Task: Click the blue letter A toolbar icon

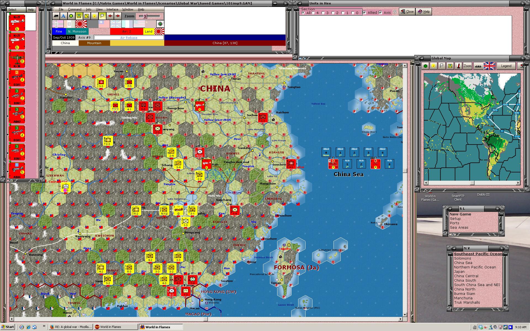Action: tap(64, 16)
